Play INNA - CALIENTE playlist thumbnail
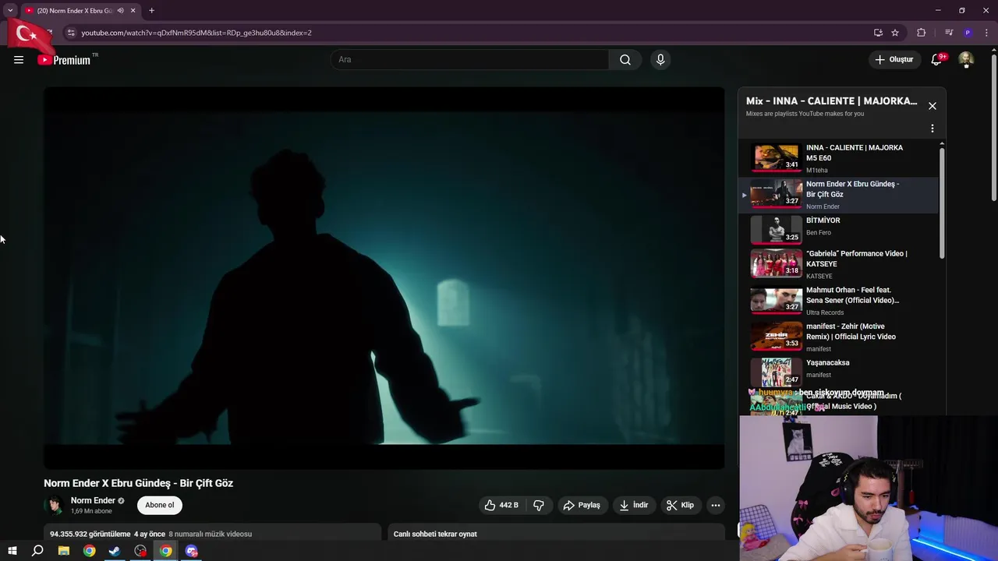 tap(776, 157)
